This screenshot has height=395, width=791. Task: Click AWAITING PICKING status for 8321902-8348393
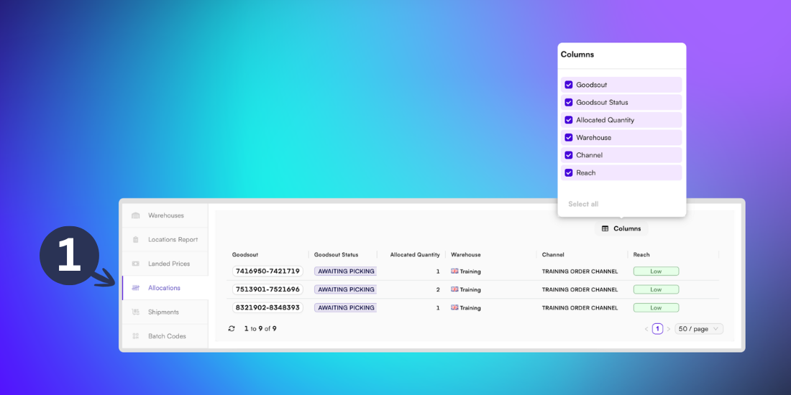coord(346,307)
